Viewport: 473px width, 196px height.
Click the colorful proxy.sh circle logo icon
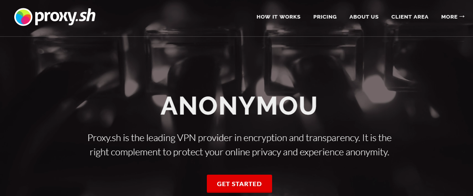coord(23,17)
